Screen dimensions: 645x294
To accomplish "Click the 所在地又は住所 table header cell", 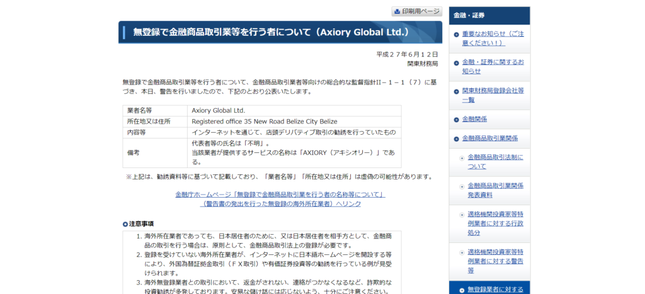I will coord(155,122).
